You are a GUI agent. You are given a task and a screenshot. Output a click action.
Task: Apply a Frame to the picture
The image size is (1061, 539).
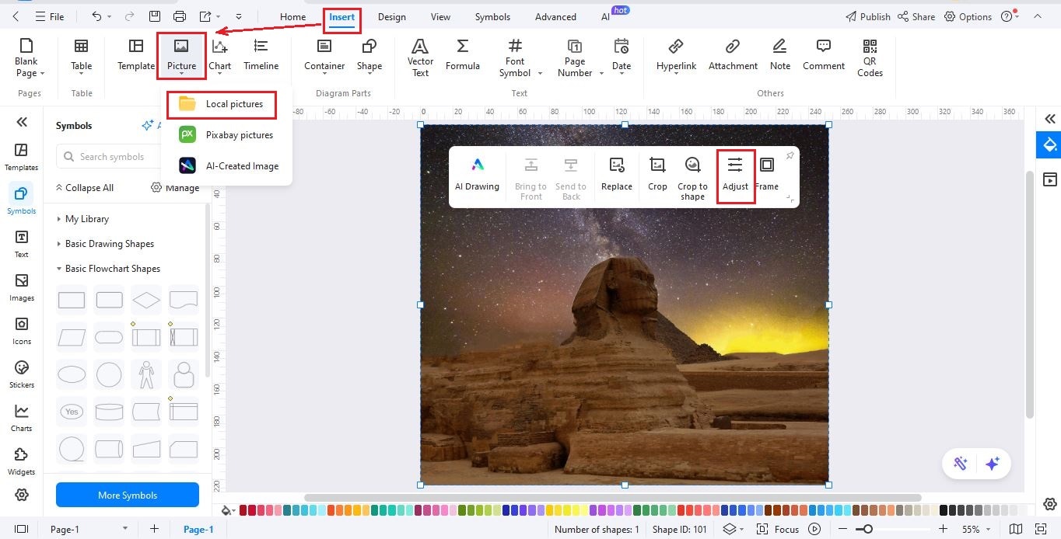(766, 175)
